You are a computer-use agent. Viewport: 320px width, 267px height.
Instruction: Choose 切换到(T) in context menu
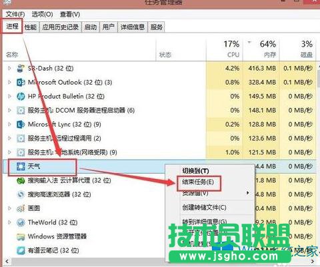pyautogui.click(x=195, y=171)
